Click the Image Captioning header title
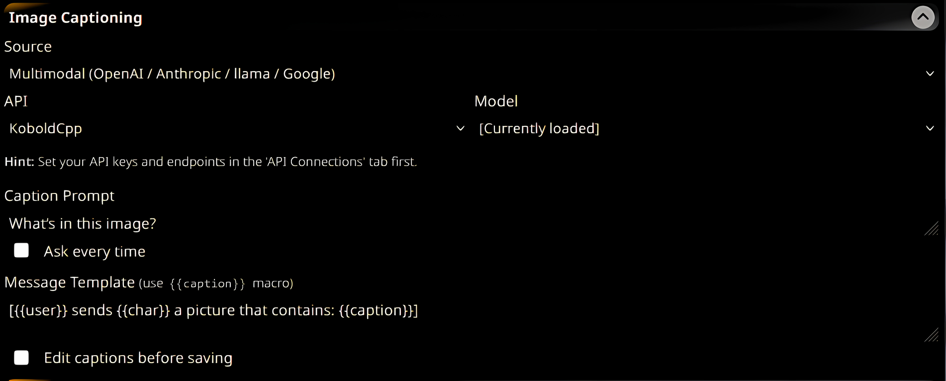This screenshot has width=946, height=381. click(x=76, y=18)
